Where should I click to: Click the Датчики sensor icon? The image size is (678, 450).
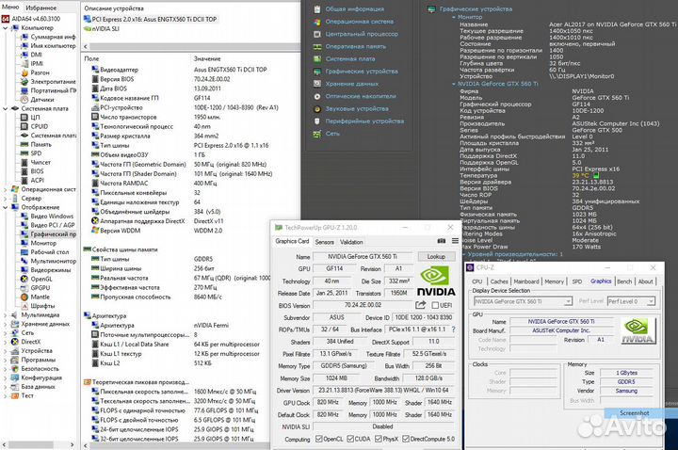point(24,100)
